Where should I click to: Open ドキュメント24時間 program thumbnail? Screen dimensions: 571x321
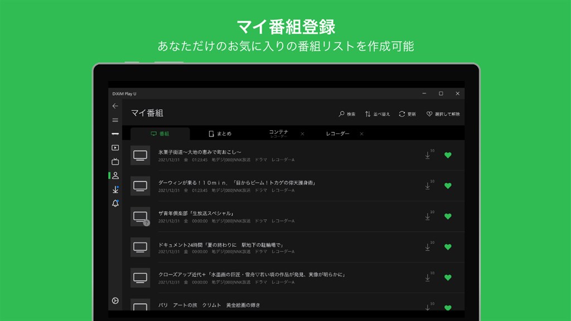pos(140,247)
